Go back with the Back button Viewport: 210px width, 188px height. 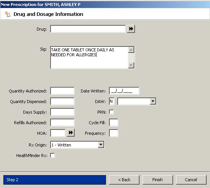124,180
